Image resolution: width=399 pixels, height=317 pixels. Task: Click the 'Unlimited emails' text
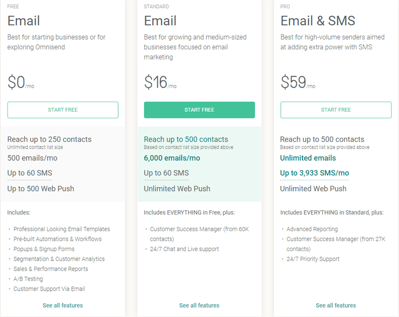click(308, 158)
